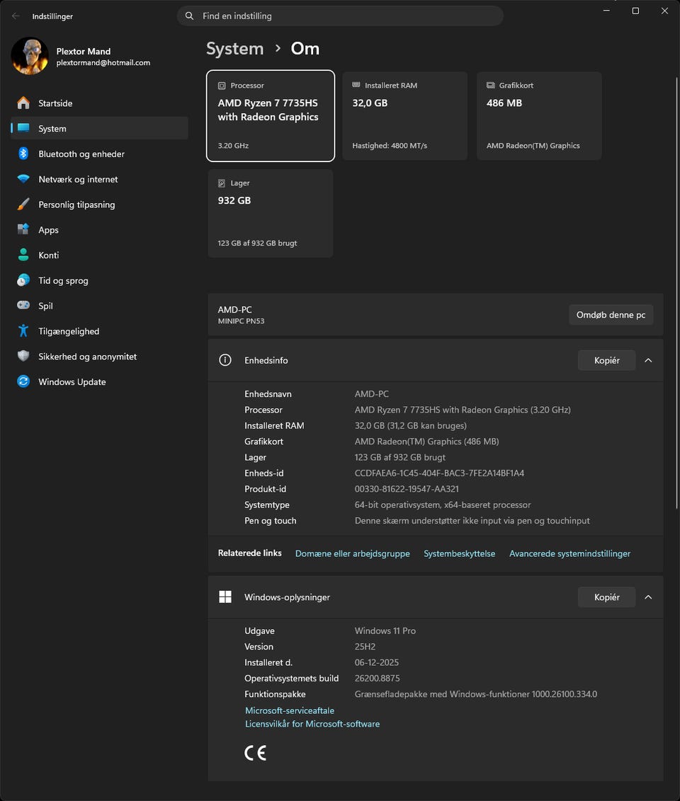
Task: Click the Grafikkort card icon
Action: [x=491, y=86]
